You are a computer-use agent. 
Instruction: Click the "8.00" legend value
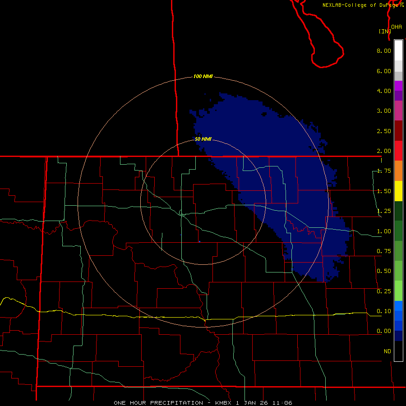(x=384, y=51)
